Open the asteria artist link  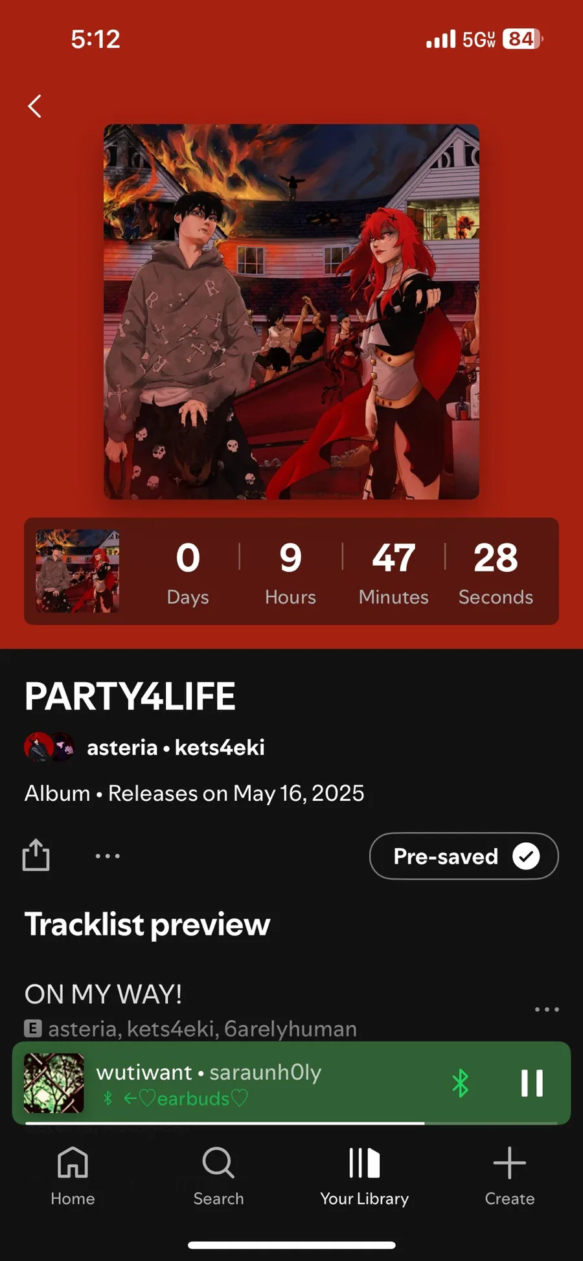pyautogui.click(x=122, y=748)
